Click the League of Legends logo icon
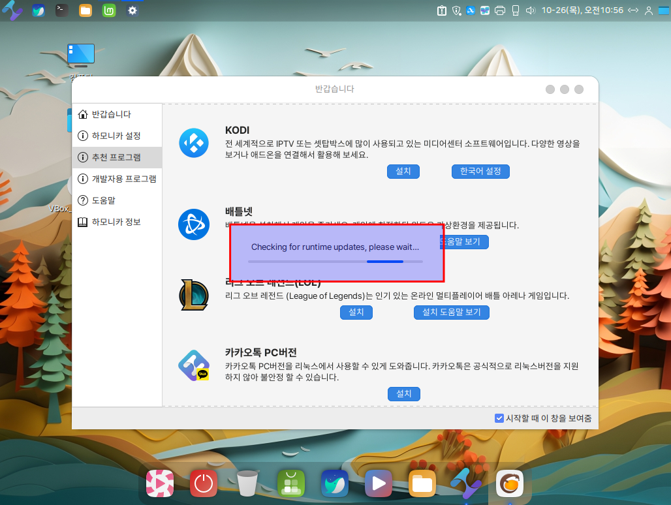This screenshot has width=671, height=505. click(193, 295)
